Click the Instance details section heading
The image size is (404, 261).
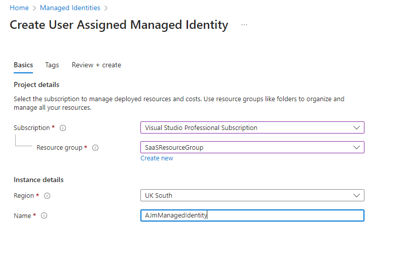[39, 180]
